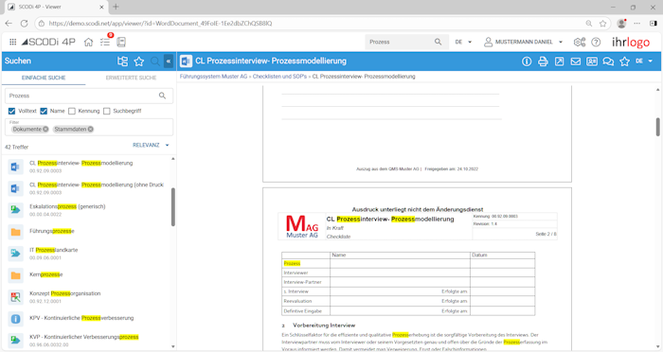663x352 pixels.
Task: Open the settings gears icon
Action: pos(580,42)
